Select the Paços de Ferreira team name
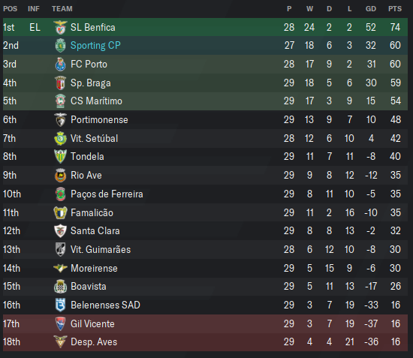The image size is (413, 358). 107,194
